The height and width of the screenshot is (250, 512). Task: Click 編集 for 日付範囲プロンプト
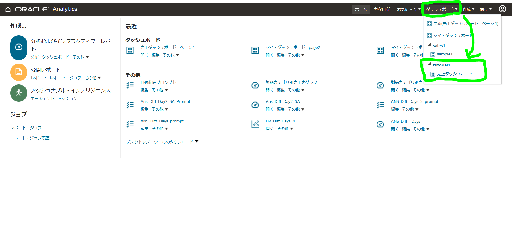point(144,90)
